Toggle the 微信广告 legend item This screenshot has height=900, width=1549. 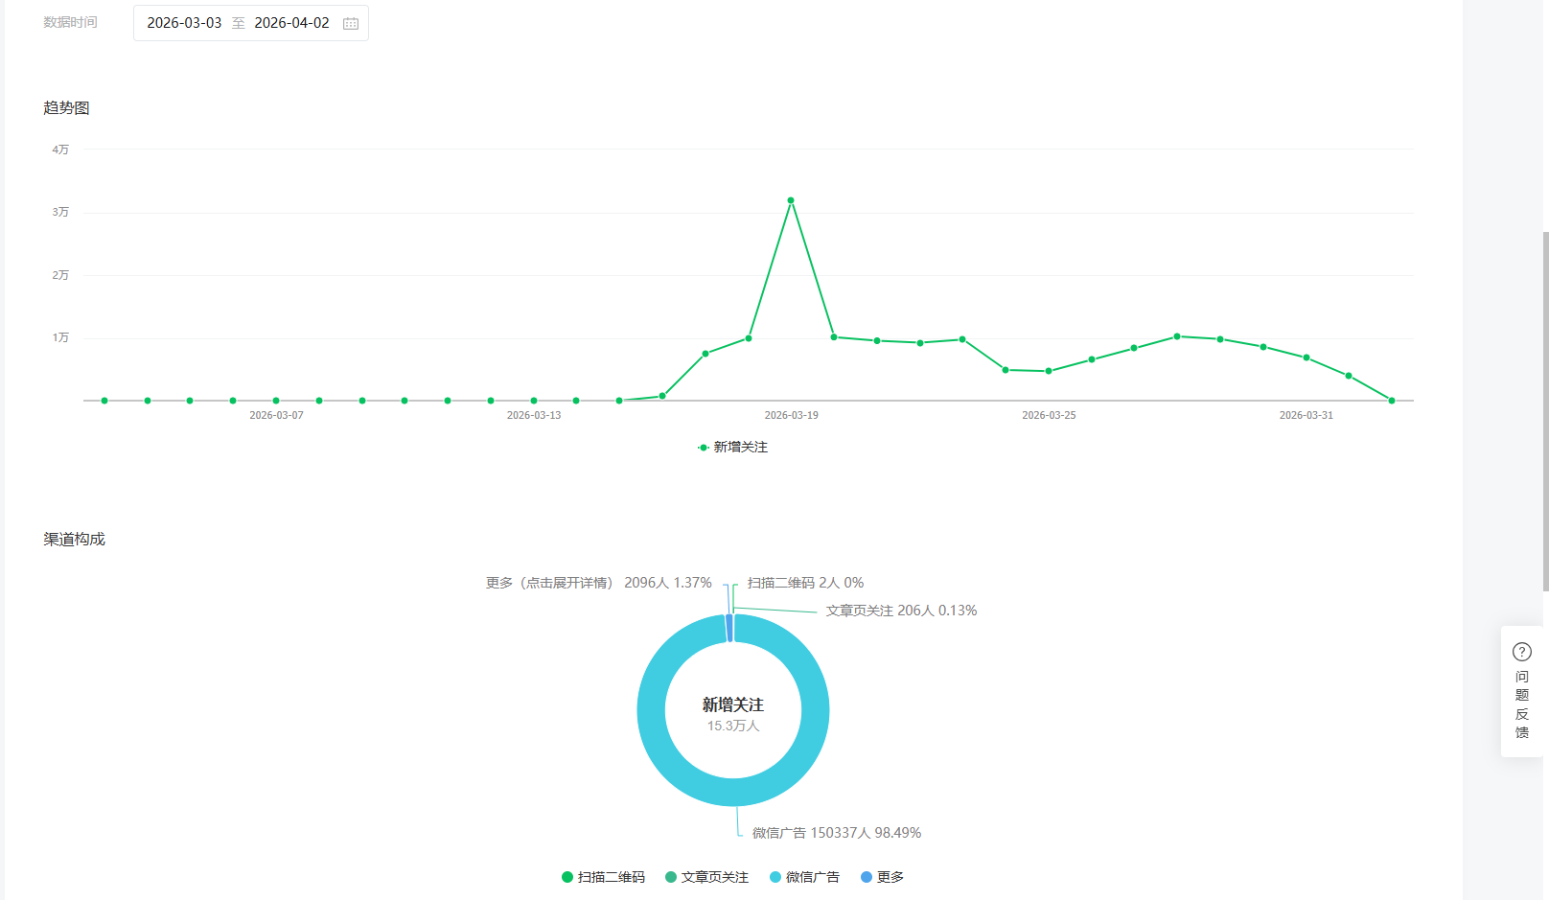804,877
